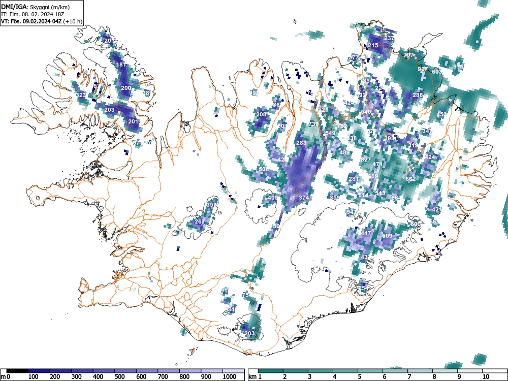Click the visibility value 538 on the map
Screen dimensions: 508x381
tap(352, 138)
